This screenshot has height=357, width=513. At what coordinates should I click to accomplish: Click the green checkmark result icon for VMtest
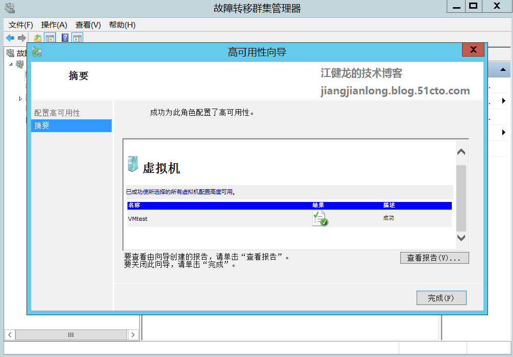320,218
